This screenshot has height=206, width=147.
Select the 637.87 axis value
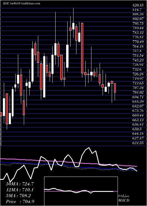click(138, 138)
